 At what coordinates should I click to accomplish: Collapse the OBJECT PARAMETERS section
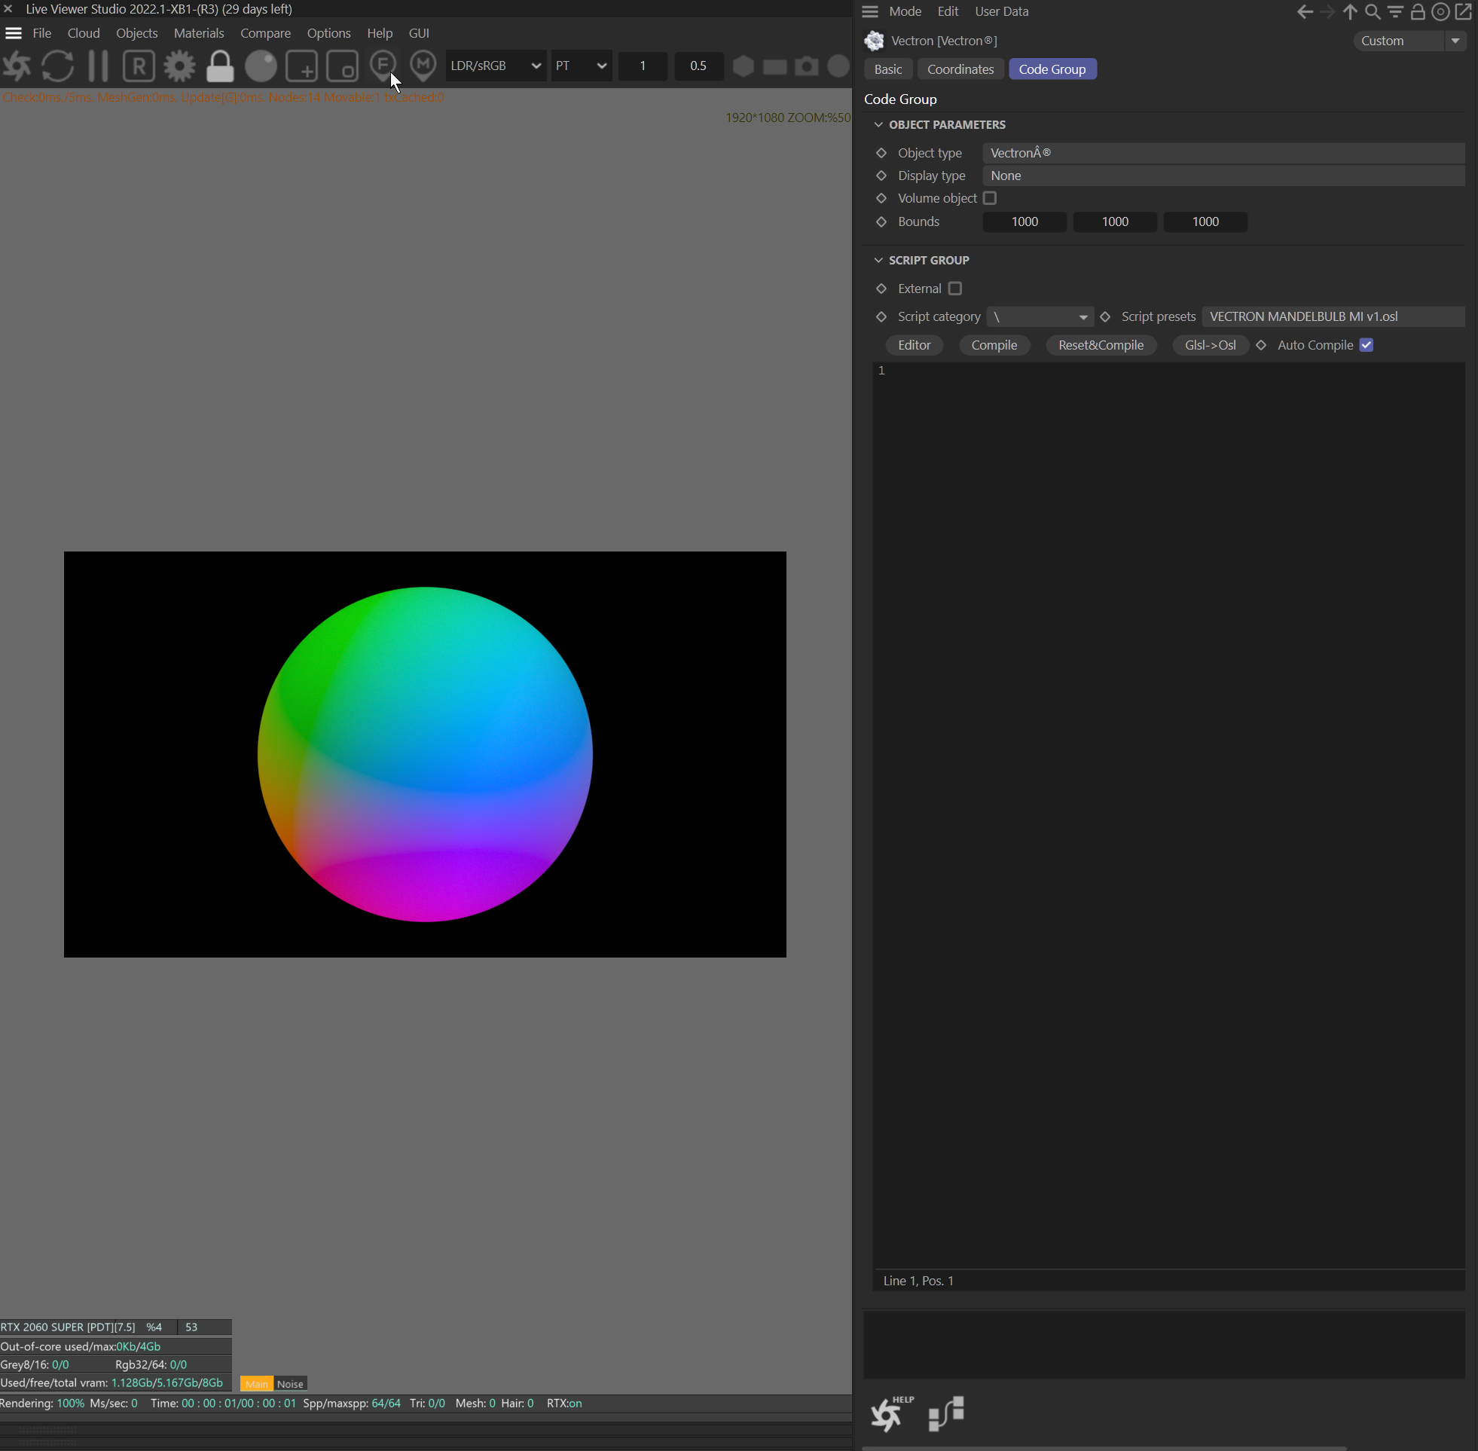[x=878, y=125]
